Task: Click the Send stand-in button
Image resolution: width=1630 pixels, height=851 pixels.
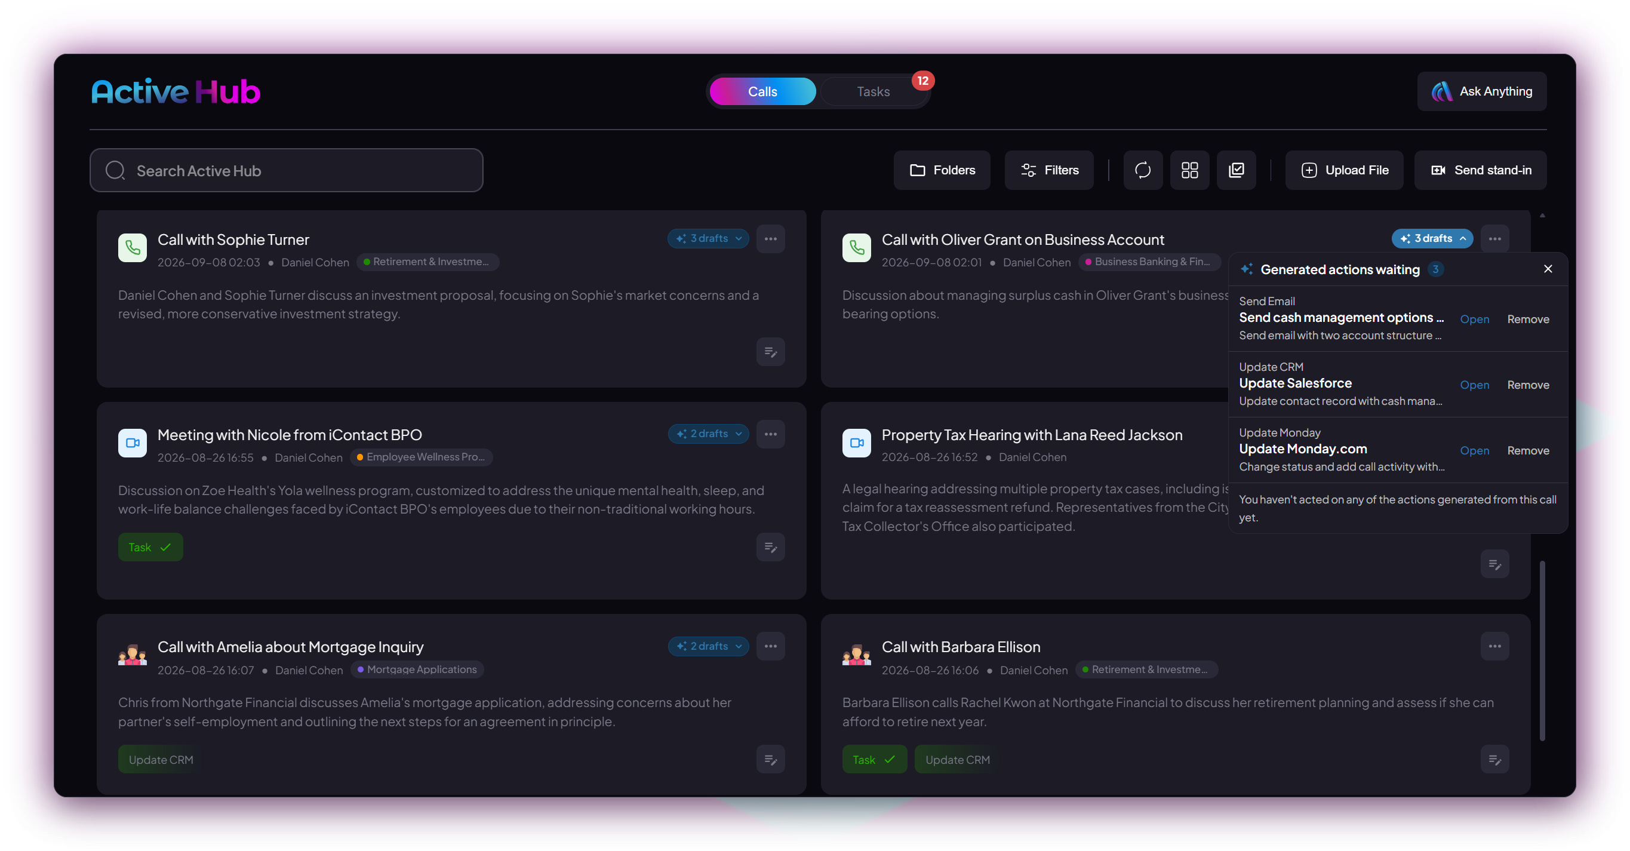Action: pos(1480,170)
